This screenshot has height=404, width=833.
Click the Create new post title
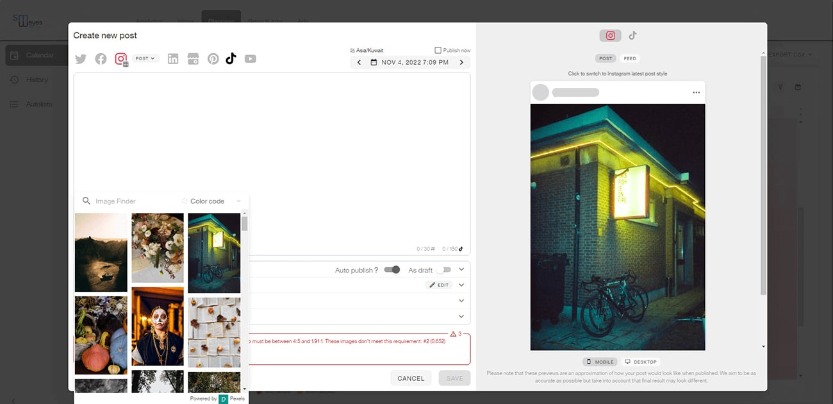[x=105, y=35]
